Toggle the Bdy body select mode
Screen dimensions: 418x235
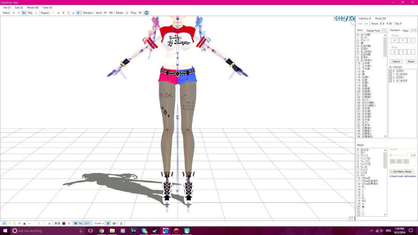click(x=30, y=13)
